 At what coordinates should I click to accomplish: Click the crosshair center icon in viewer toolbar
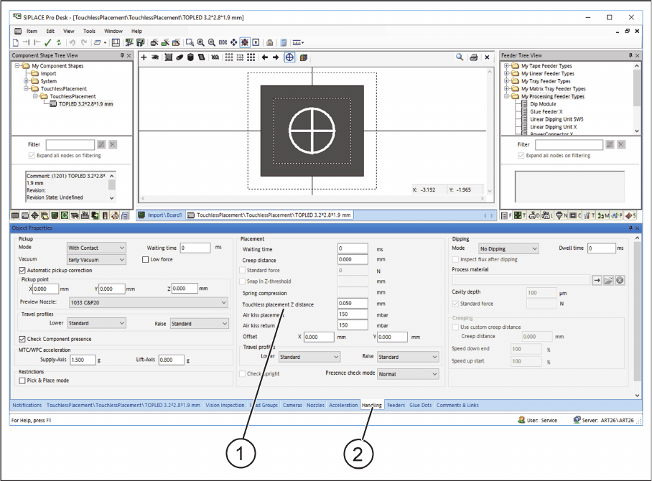click(289, 57)
